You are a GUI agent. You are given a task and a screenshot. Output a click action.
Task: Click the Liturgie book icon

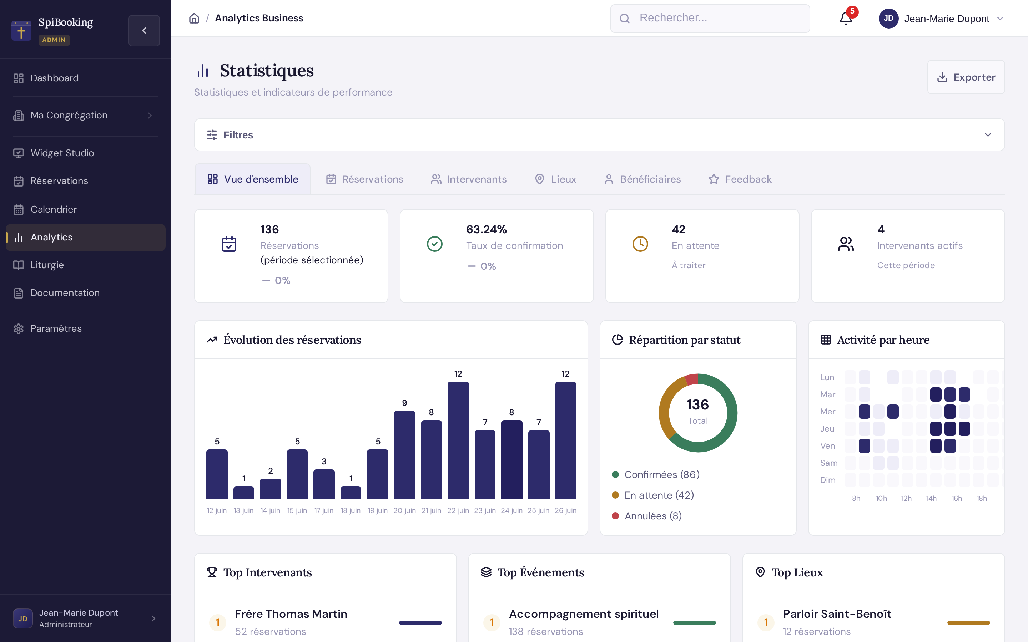(18, 265)
